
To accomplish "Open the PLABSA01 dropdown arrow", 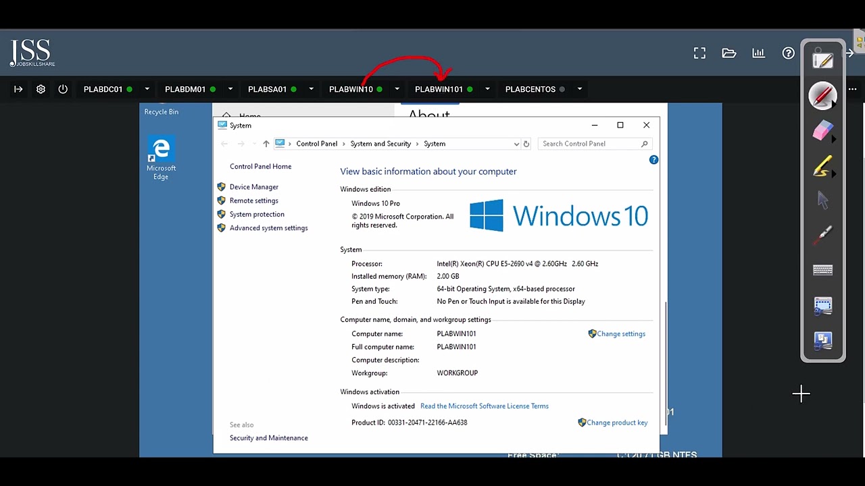I will pos(311,89).
